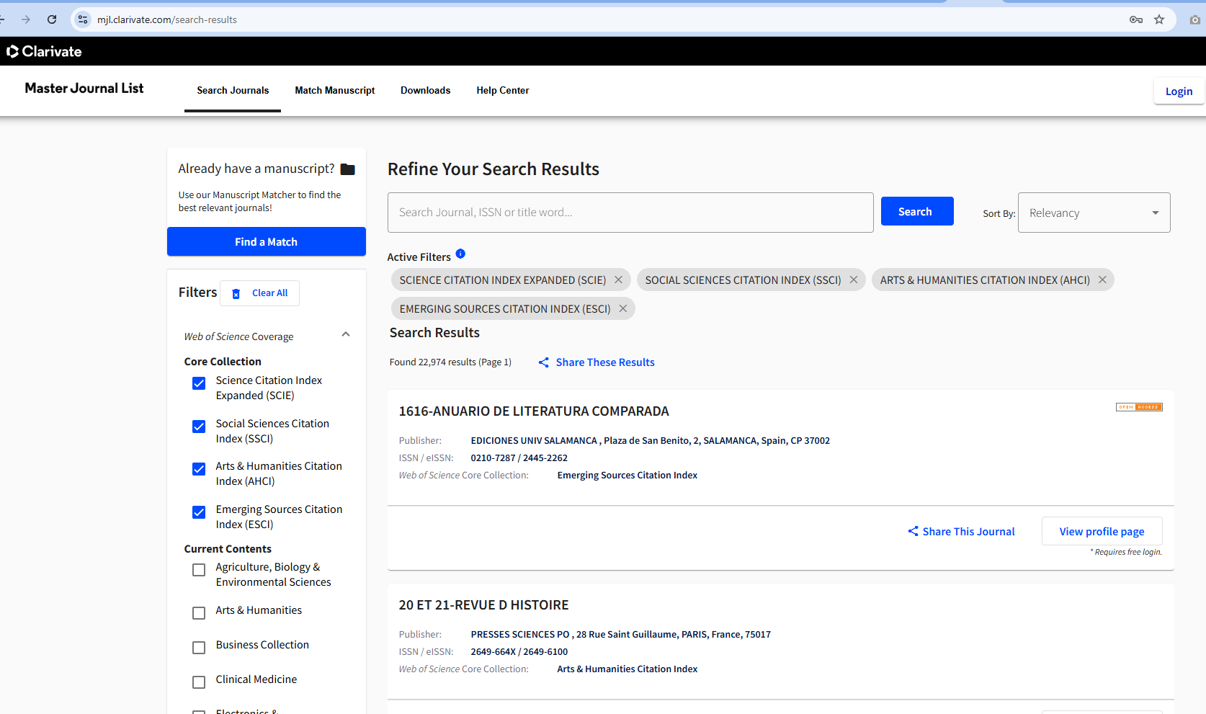Click the Open Access badge

tap(1139, 407)
